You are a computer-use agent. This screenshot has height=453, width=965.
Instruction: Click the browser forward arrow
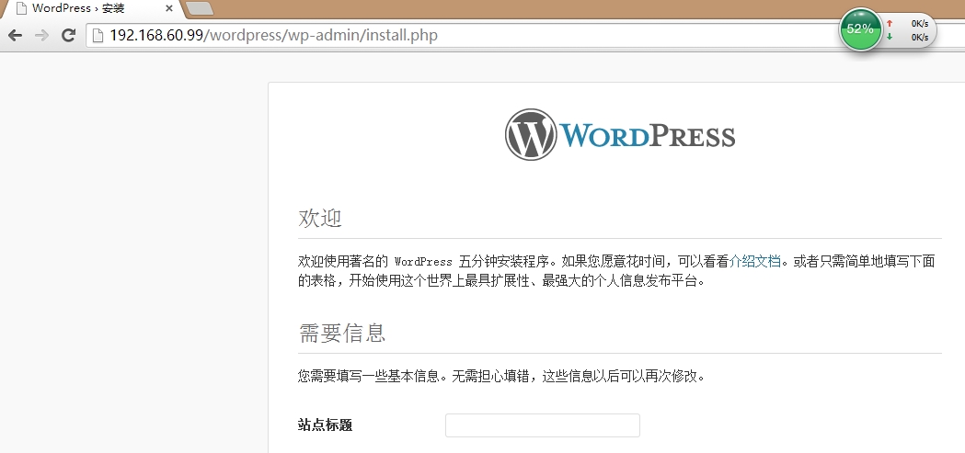pos(41,36)
